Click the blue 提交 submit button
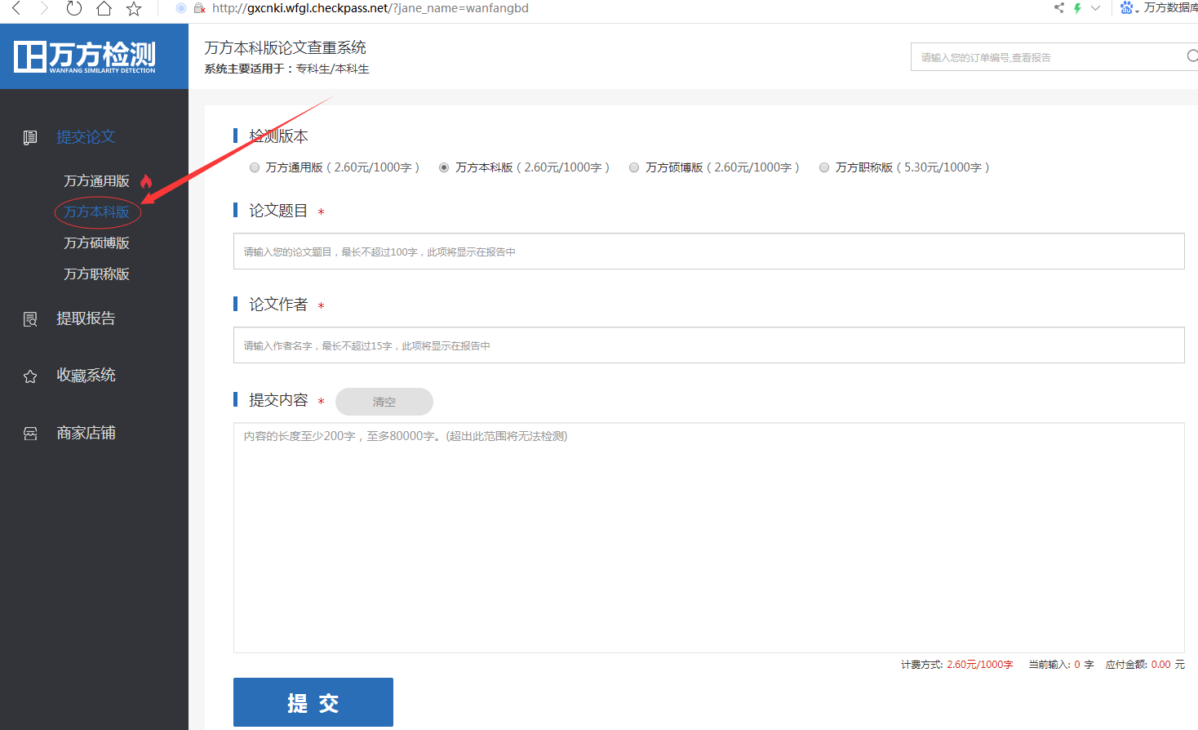Image resolution: width=1198 pixels, height=730 pixels. tap(313, 702)
